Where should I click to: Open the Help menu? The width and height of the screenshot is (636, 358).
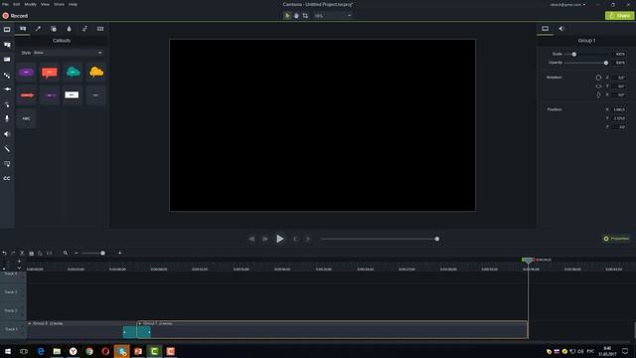73,4
